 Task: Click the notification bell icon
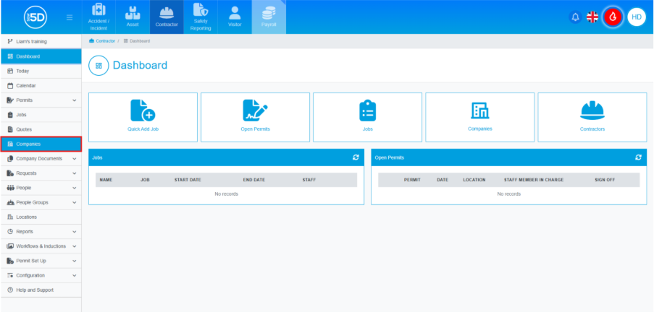(575, 17)
